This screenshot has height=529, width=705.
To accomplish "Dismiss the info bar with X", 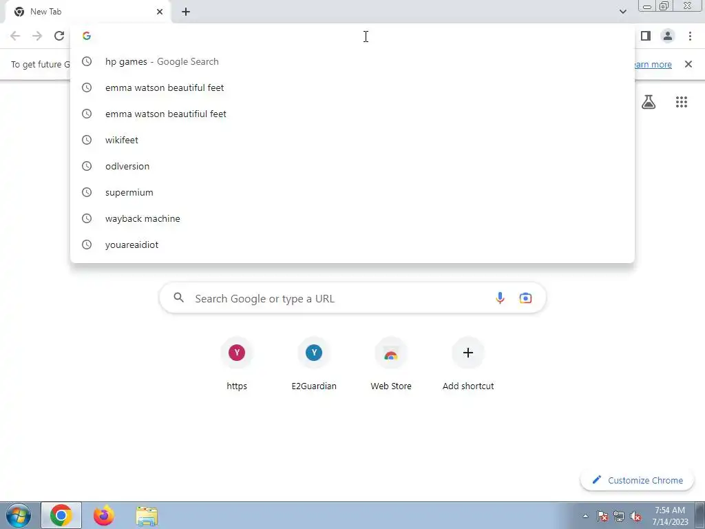I will (688, 64).
